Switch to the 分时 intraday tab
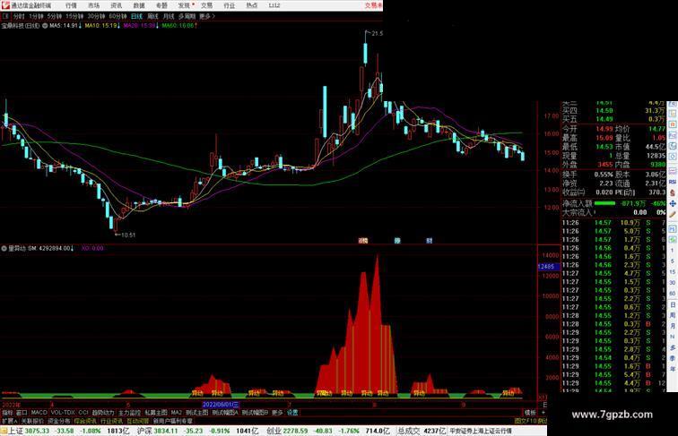The height and width of the screenshot is (436, 678). click(19, 16)
